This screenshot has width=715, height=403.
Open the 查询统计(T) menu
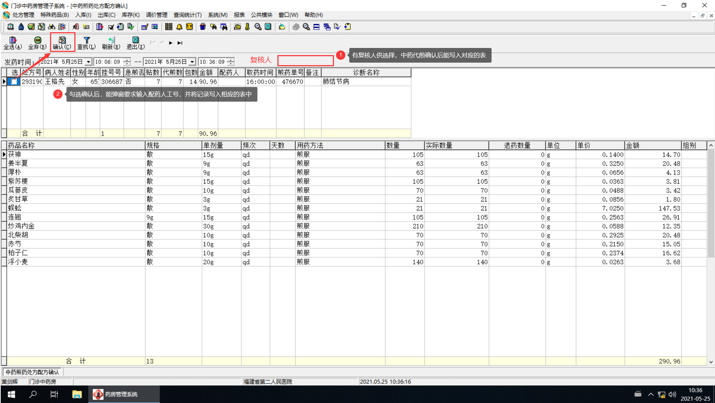pyautogui.click(x=187, y=15)
